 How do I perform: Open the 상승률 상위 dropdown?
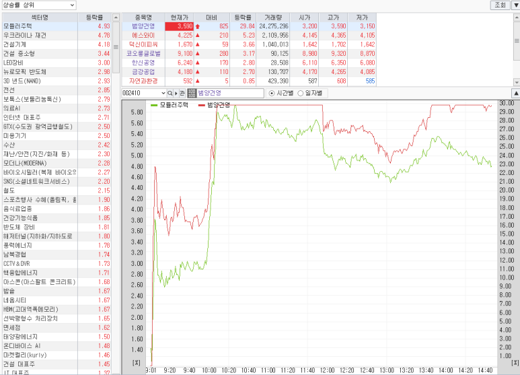click(38, 5)
